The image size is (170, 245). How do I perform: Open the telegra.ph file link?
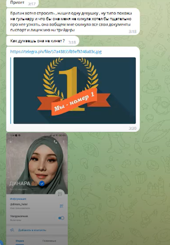56,51
